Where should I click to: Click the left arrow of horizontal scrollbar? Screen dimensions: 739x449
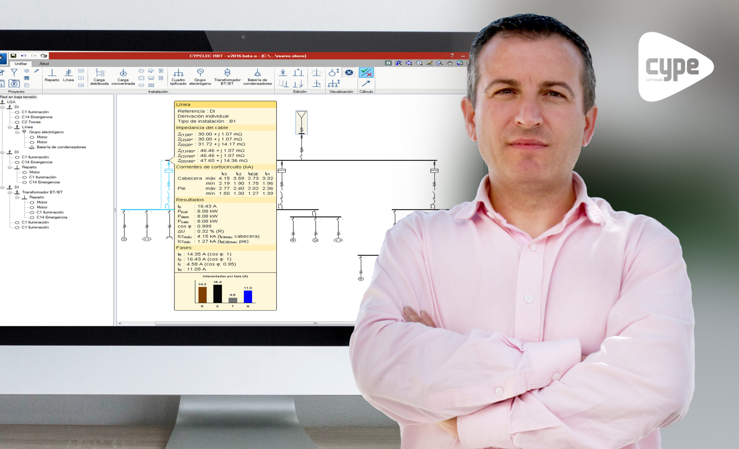tap(120, 323)
